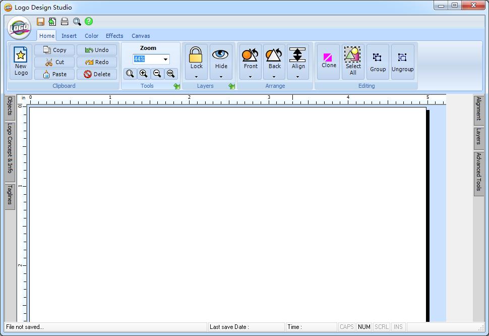Expand the Advanced Tools side panel
The image size is (489, 336).
478,172
